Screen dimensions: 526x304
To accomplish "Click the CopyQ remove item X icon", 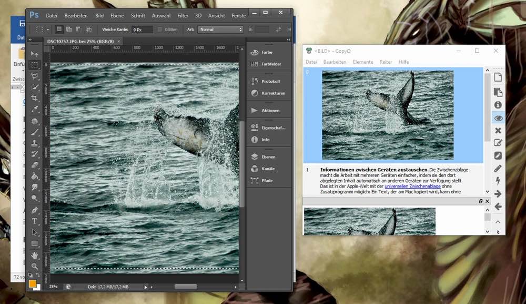I will pos(498,130).
